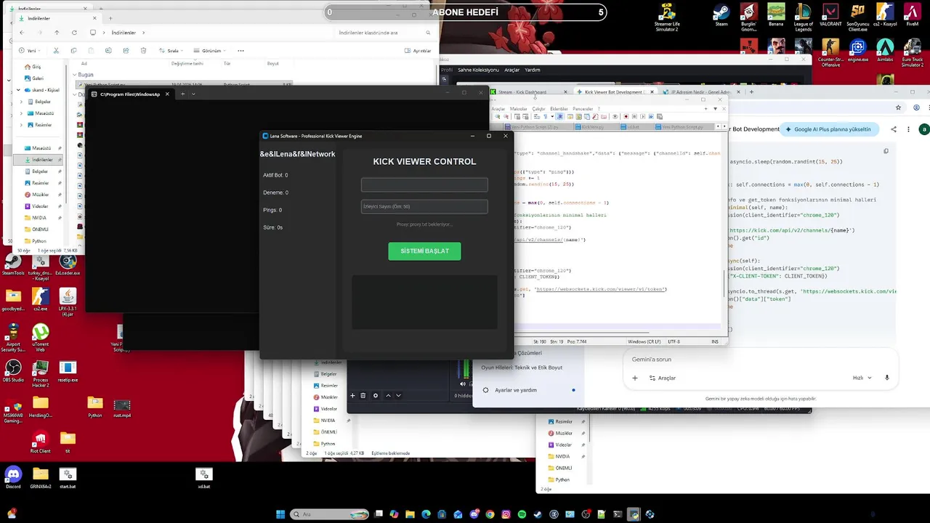Click the microphone icon in Gemini

coord(887,378)
